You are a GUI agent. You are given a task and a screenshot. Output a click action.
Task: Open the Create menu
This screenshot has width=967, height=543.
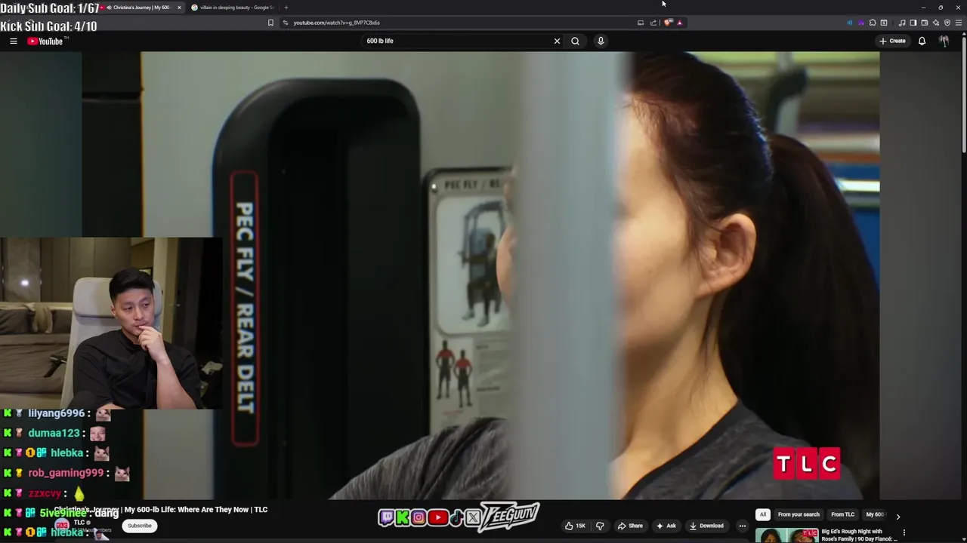(892, 41)
